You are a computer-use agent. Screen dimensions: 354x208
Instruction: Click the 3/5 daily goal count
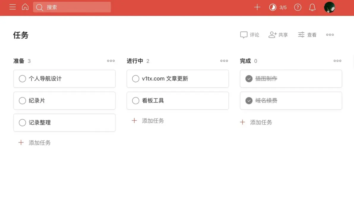(283, 7)
